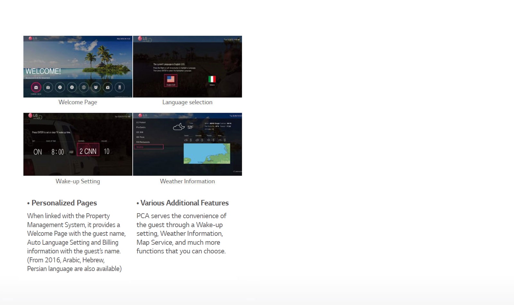Click the Personalized Pages heading
514x305 pixels.
64,203
